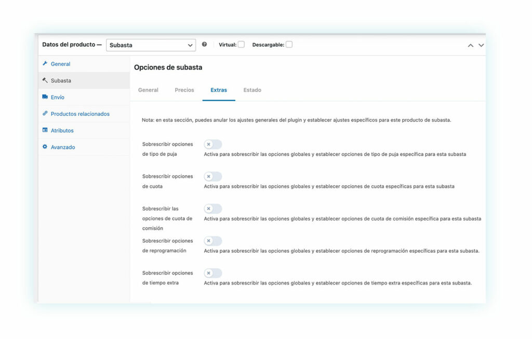
Task: Click the Productos relacionados chain icon
Action: 46,113
